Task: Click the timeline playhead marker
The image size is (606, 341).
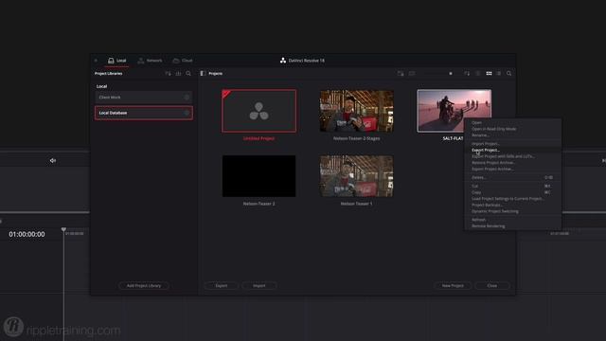Action: [x=63, y=230]
